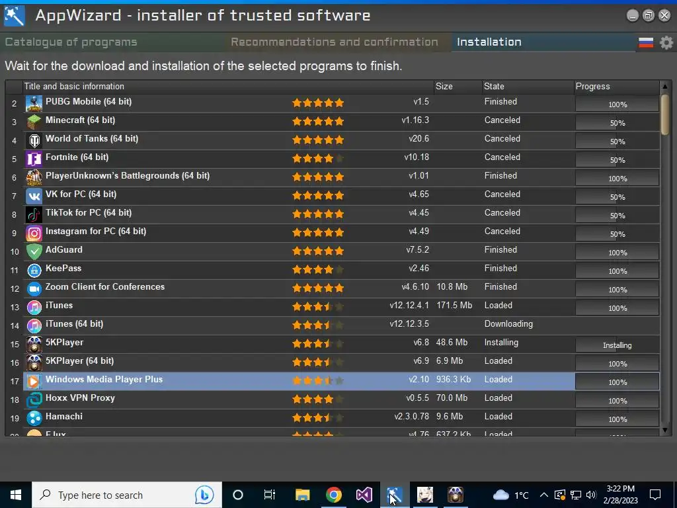
Task: Click the AppWizard wand logo in title bar
Action: click(x=15, y=16)
